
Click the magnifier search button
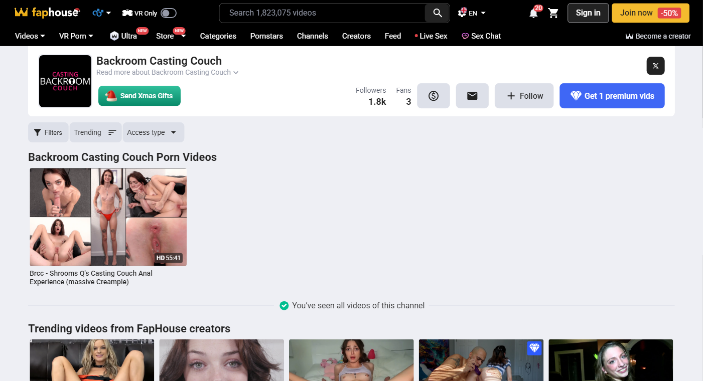437,13
